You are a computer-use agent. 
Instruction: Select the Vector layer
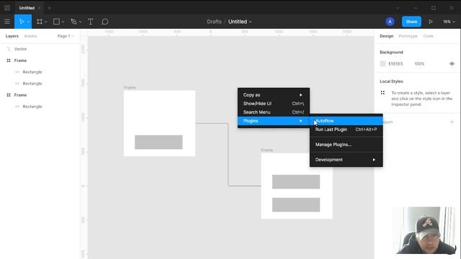point(40,49)
